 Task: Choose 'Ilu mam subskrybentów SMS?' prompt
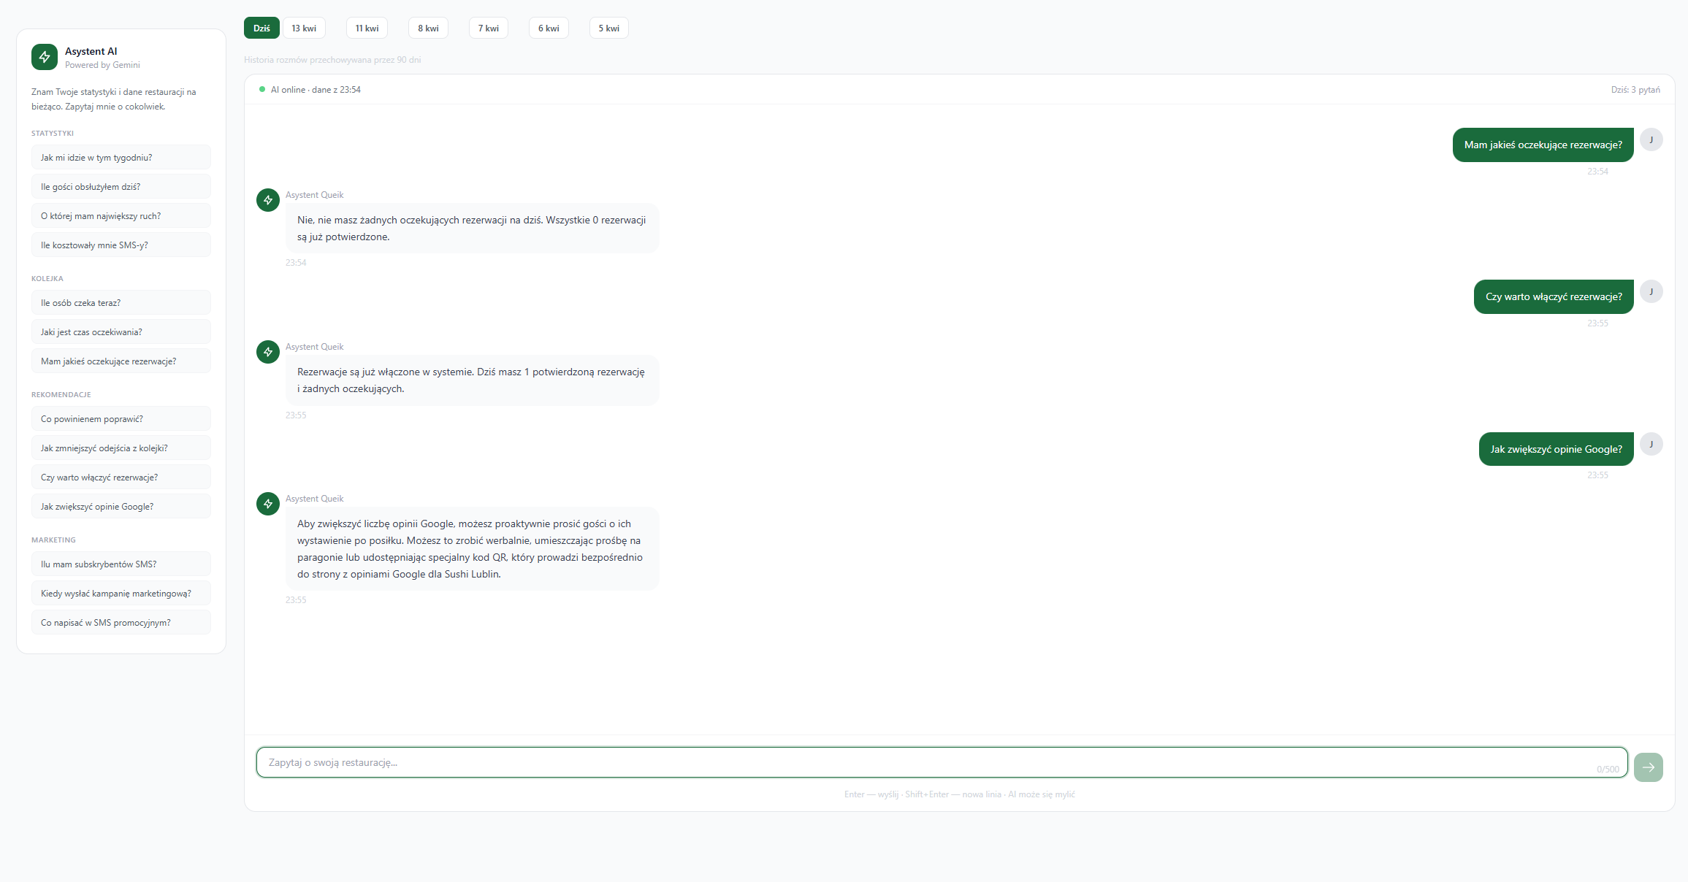tap(121, 564)
